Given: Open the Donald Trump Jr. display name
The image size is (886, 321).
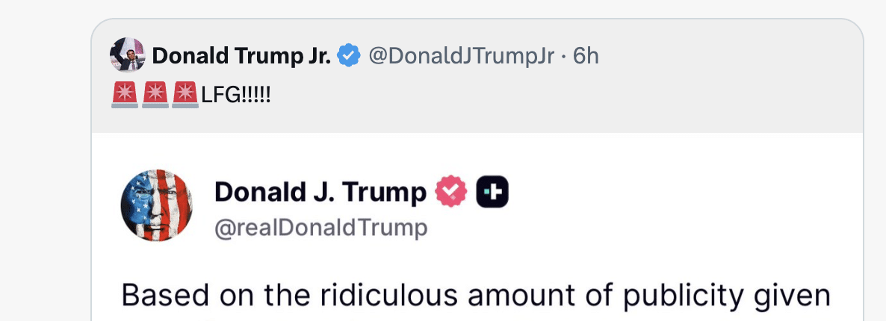Looking at the screenshot, I should point(241,56).
